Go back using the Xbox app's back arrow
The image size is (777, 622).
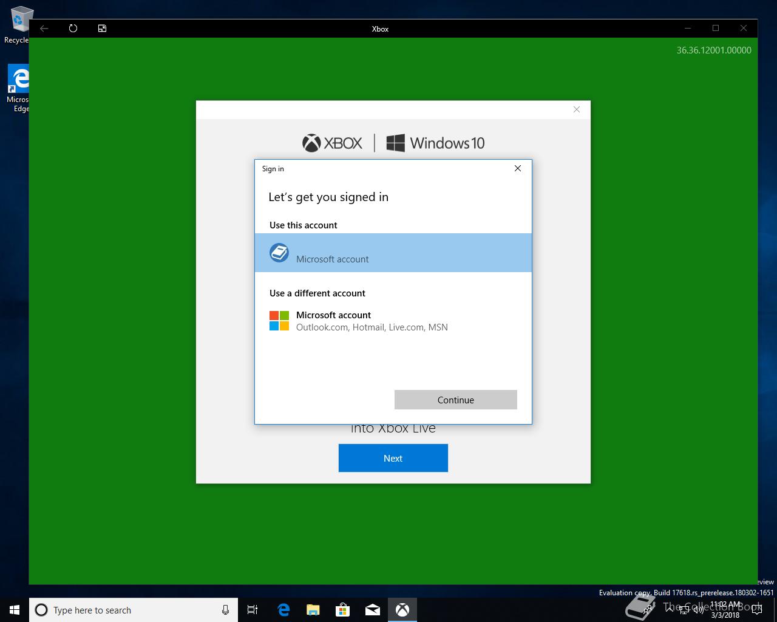coord(44,29)
